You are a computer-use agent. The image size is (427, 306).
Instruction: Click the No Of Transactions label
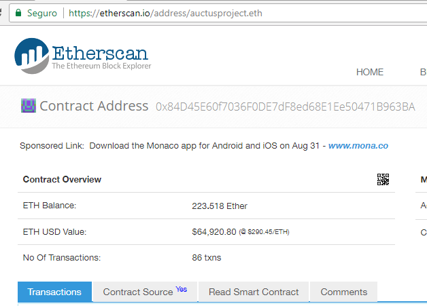coord(62,258)
